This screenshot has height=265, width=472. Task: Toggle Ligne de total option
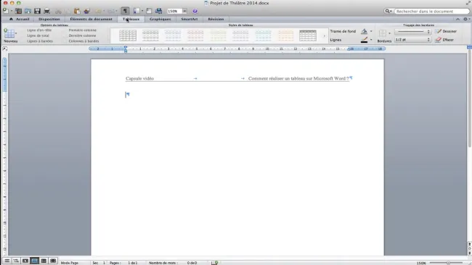[38, 35]
